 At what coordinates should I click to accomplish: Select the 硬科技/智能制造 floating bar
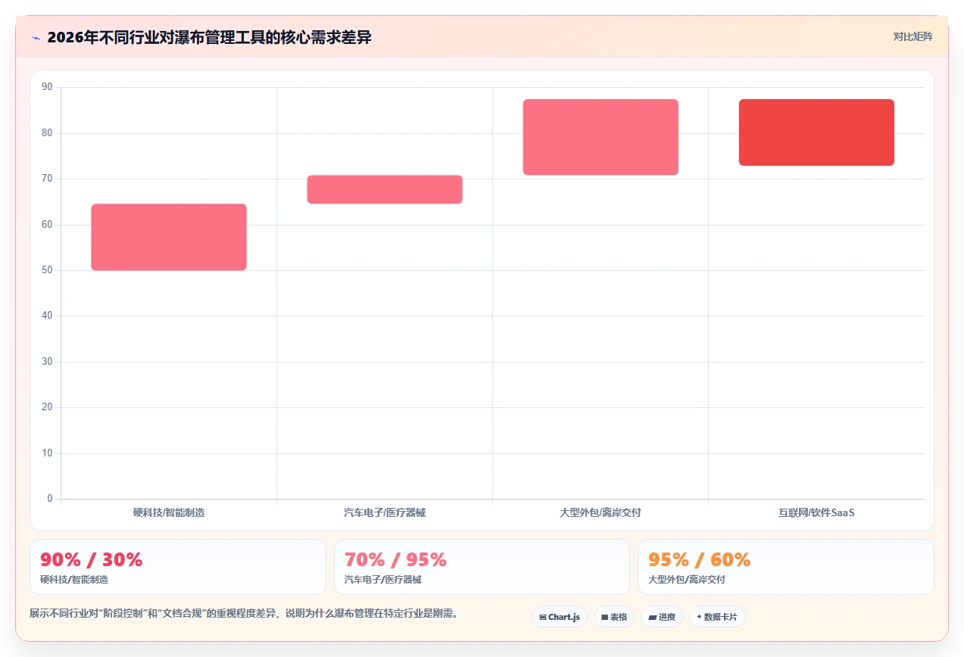169,237
